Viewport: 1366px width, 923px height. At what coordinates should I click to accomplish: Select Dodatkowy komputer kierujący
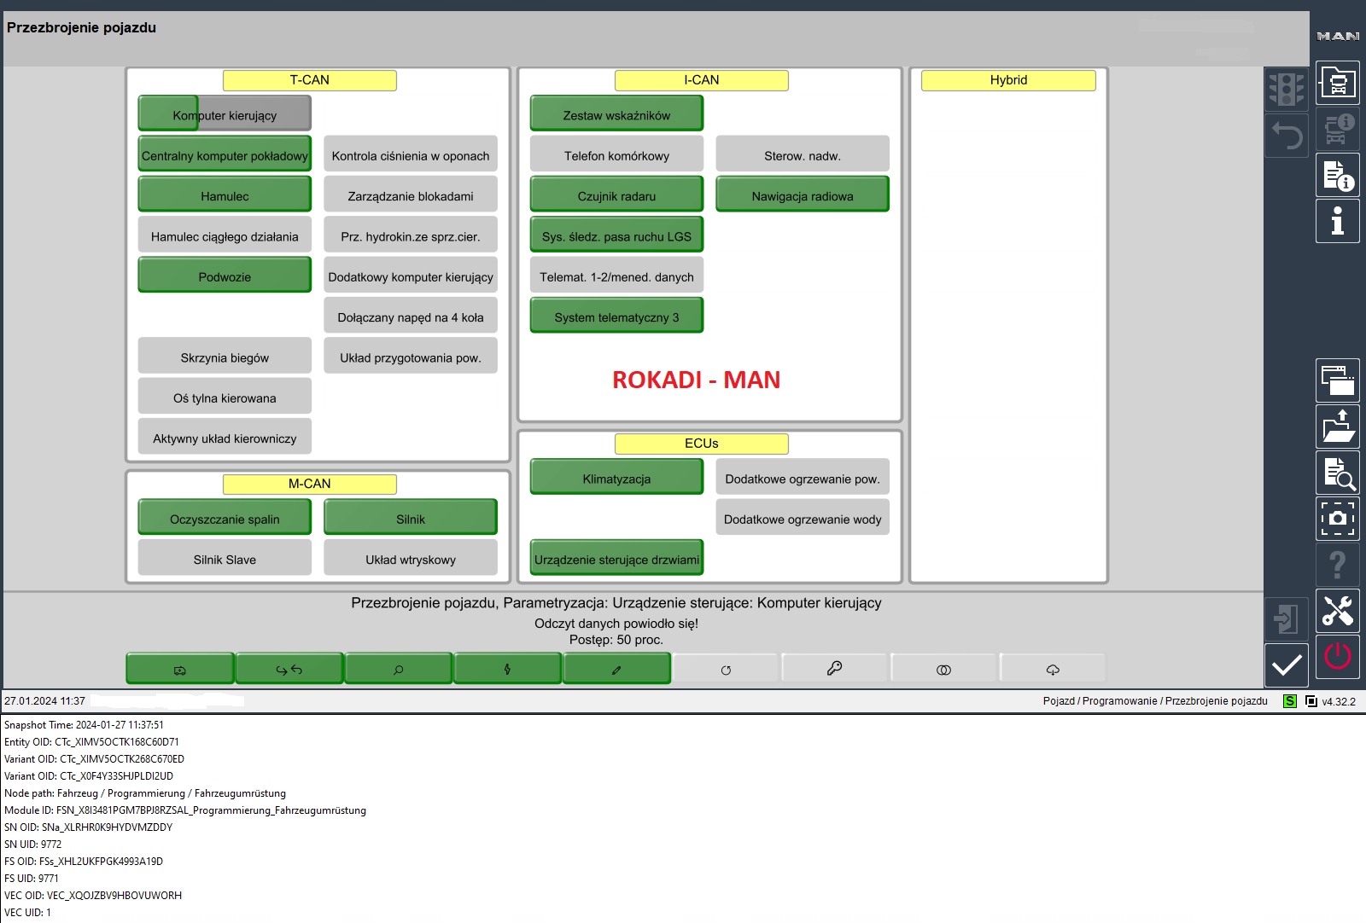(411, 276)
